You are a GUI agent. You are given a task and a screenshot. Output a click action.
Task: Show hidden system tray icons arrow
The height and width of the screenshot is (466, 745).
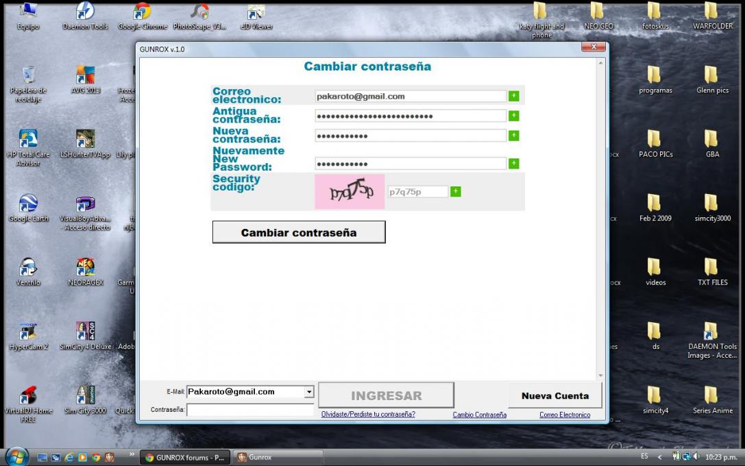tap(659, 457)
